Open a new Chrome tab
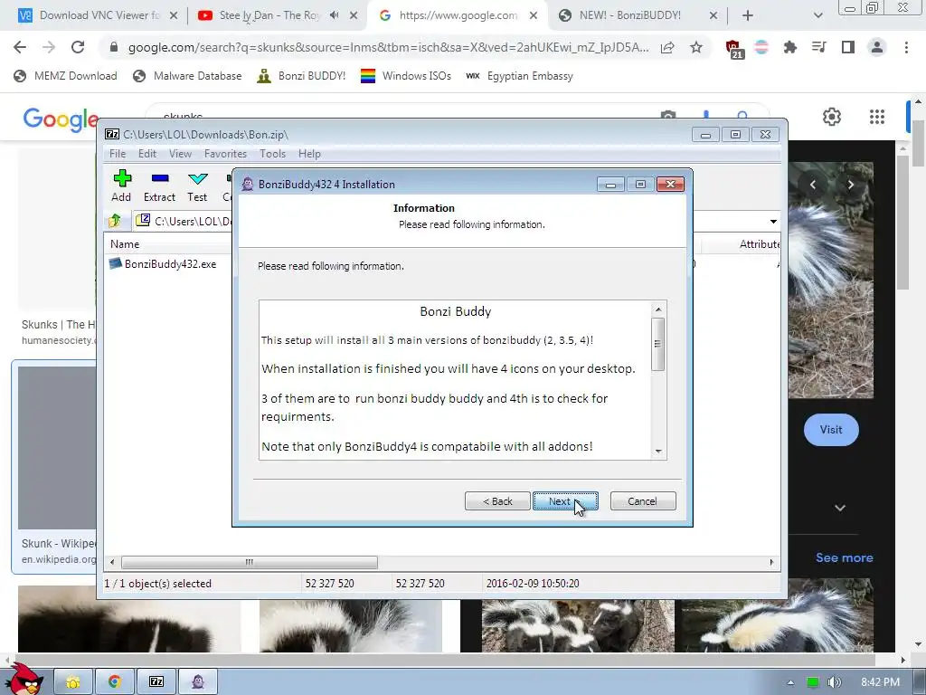The image size is (926, 695). (x=748, y=16)
